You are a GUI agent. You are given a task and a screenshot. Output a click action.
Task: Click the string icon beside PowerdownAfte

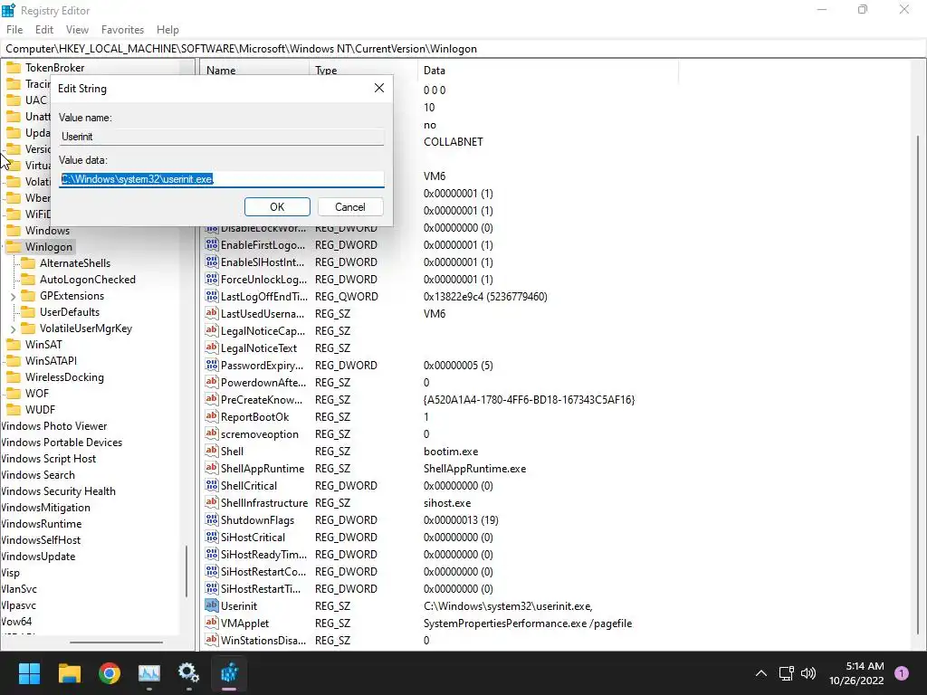[211, 382]
